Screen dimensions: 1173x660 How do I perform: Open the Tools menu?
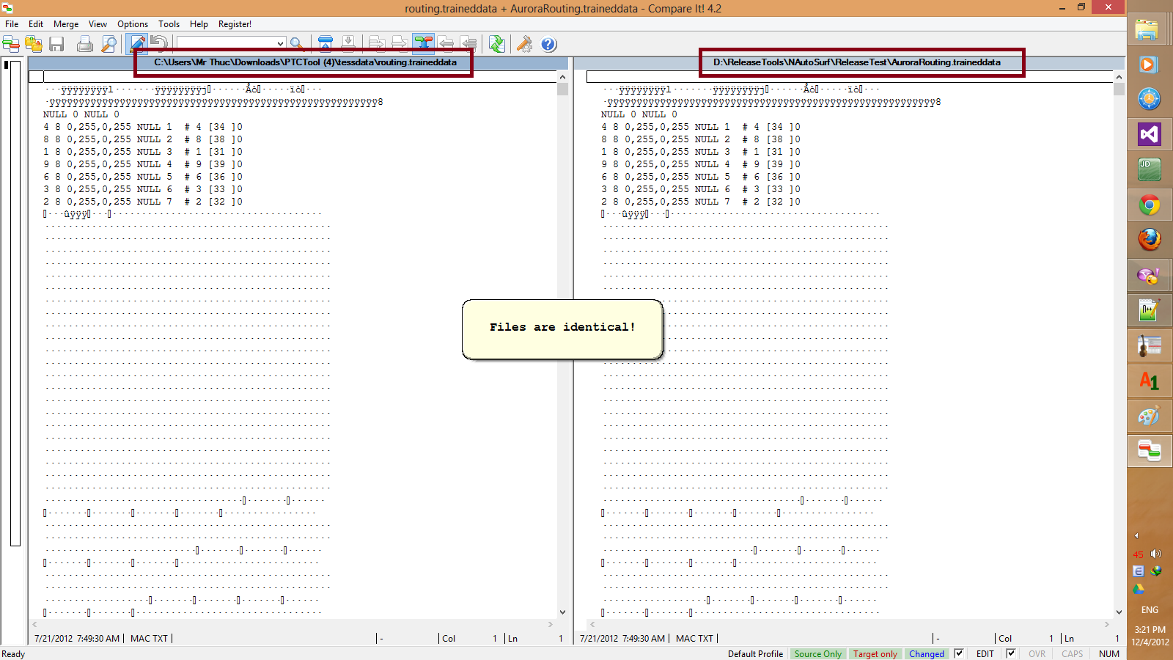click(169, 24)
